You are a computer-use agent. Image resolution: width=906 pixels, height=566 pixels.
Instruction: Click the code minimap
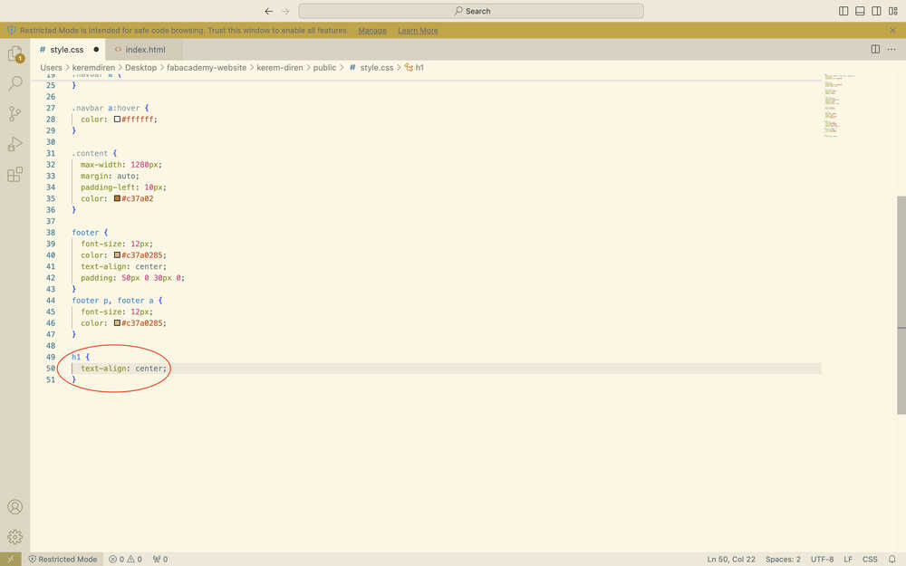point(839,106)
